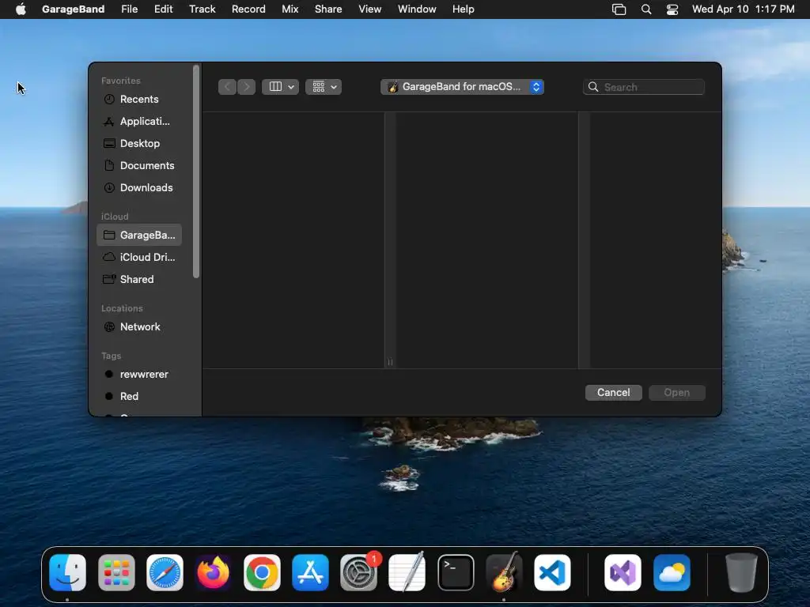Open Terminal from the Dock

[x=456, y=572]
